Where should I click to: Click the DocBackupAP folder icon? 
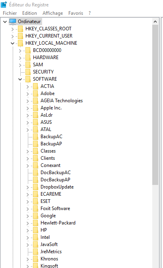point(35,180)
